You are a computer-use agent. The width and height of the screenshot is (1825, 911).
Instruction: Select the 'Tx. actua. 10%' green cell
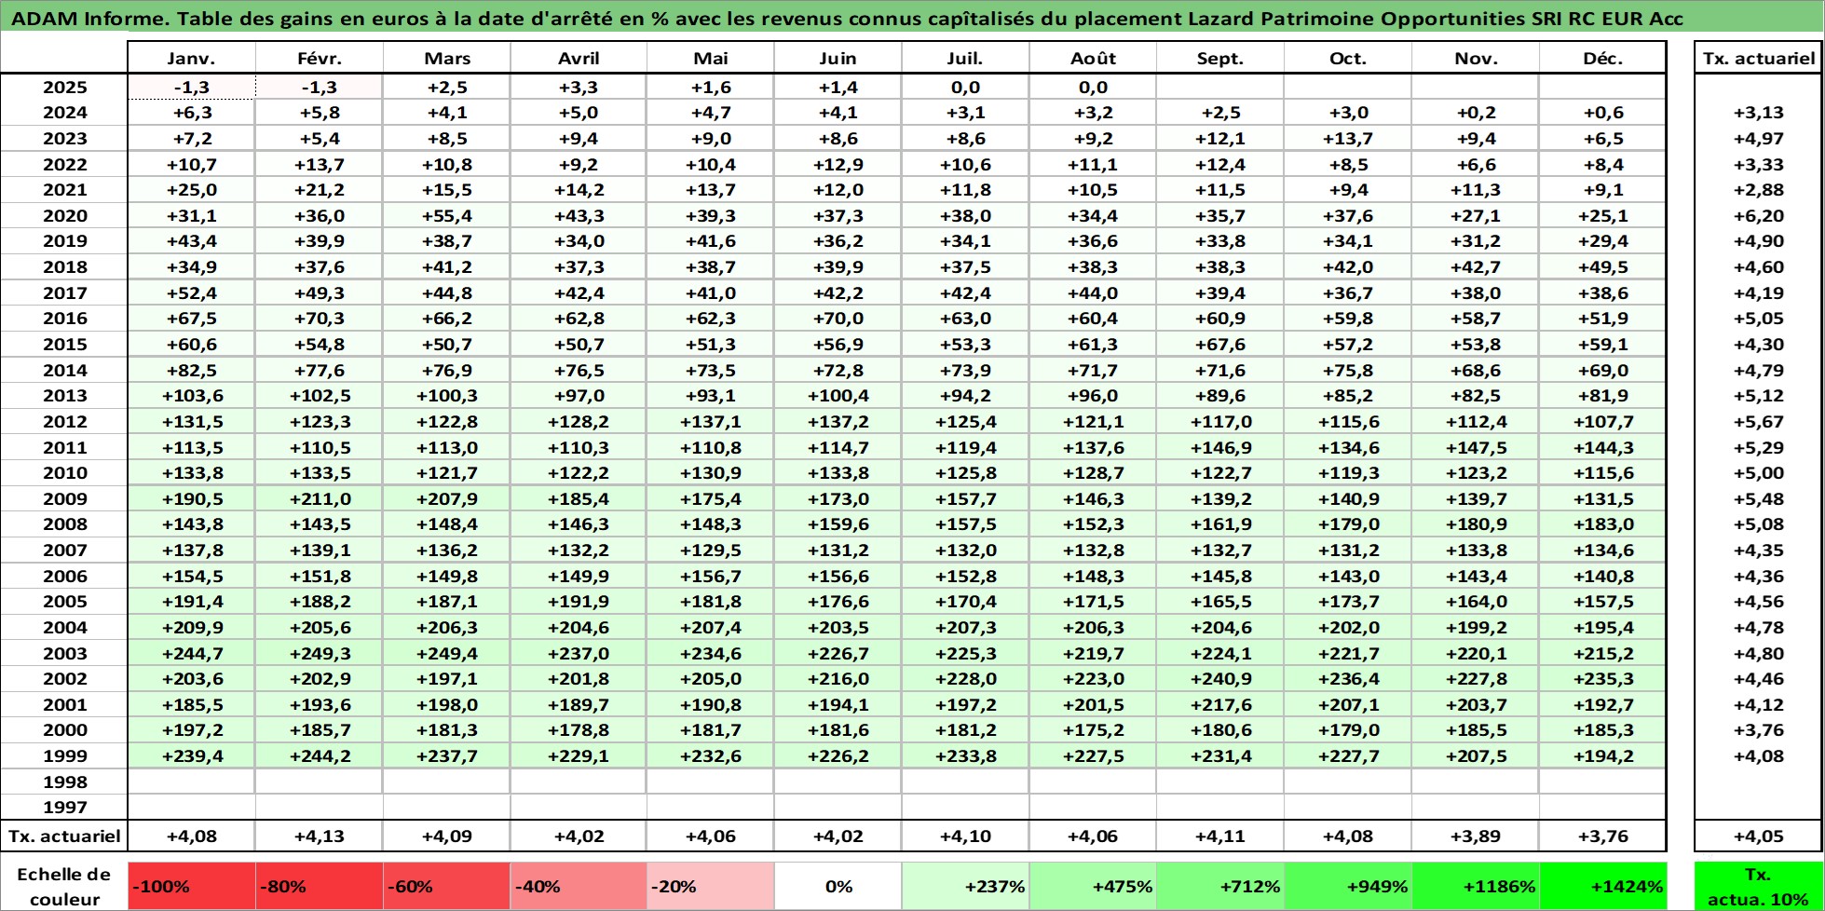1758,886
